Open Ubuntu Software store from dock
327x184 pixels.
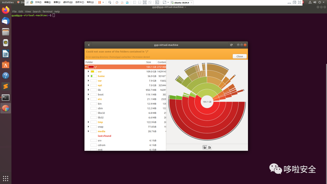pyautogui.click(x=6, y=65)
